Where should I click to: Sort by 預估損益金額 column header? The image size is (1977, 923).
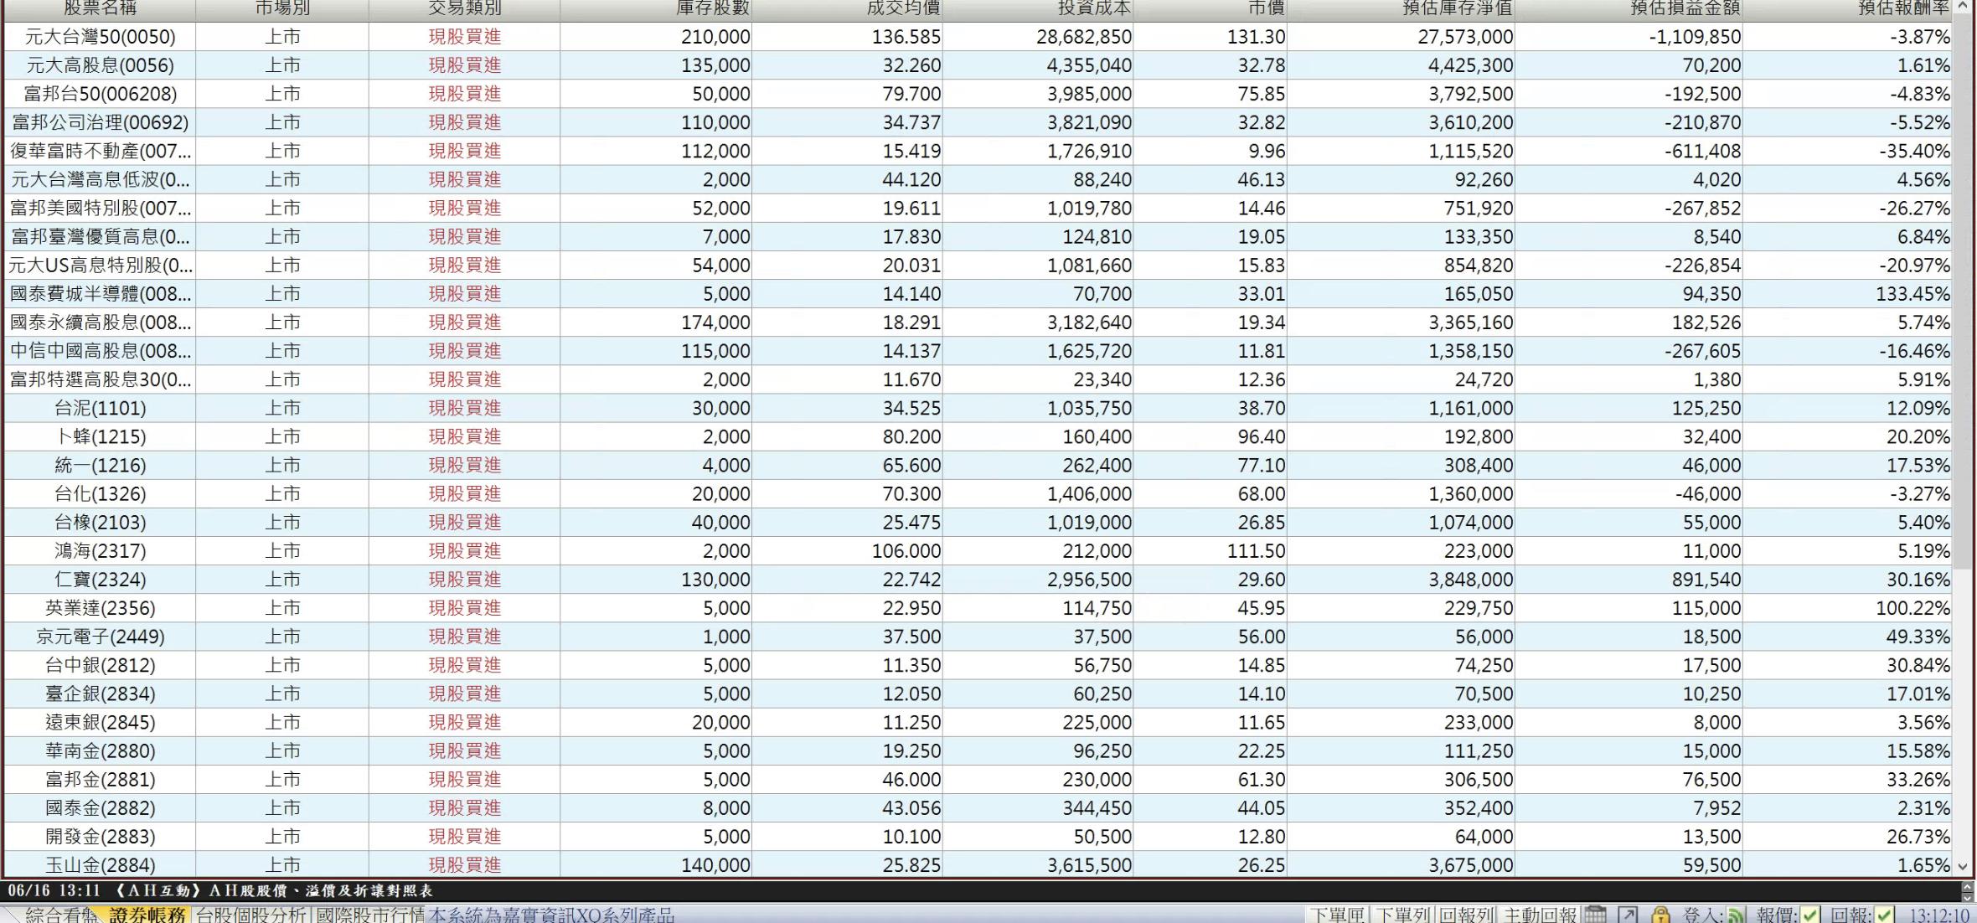(x=1629, y=8)
